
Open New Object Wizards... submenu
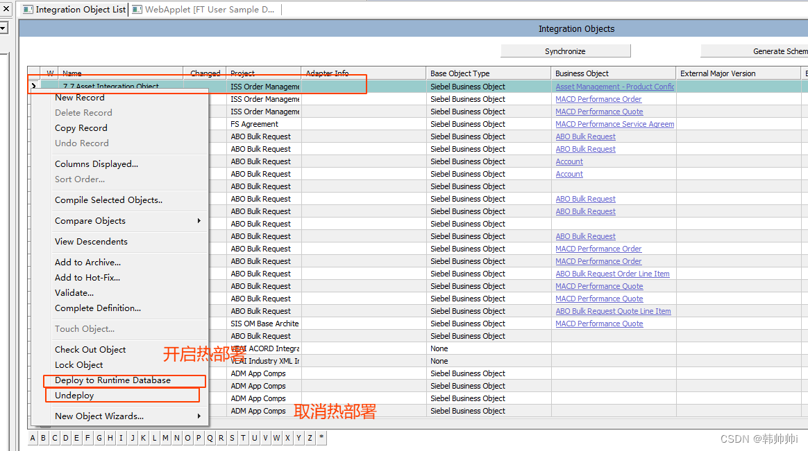(x=99, y=416)
